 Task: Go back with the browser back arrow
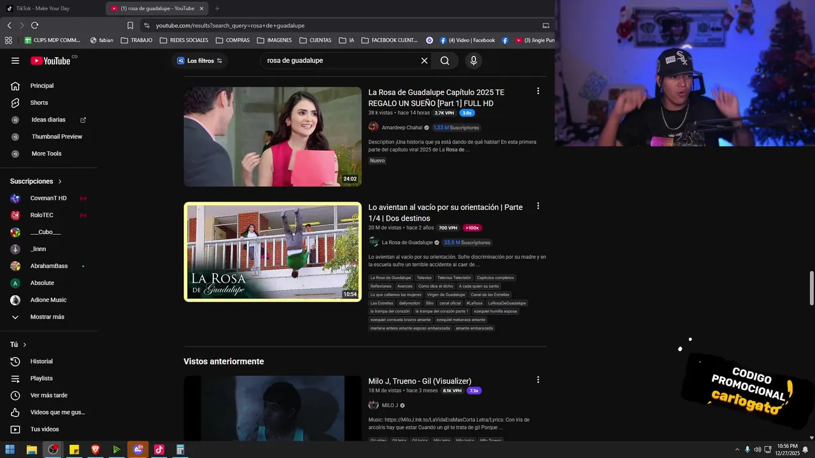pos(10,25)
